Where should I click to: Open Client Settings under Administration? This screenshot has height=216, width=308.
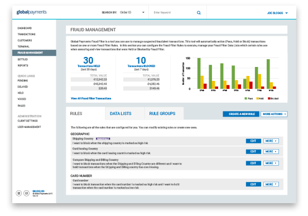[x=27, y=121]
